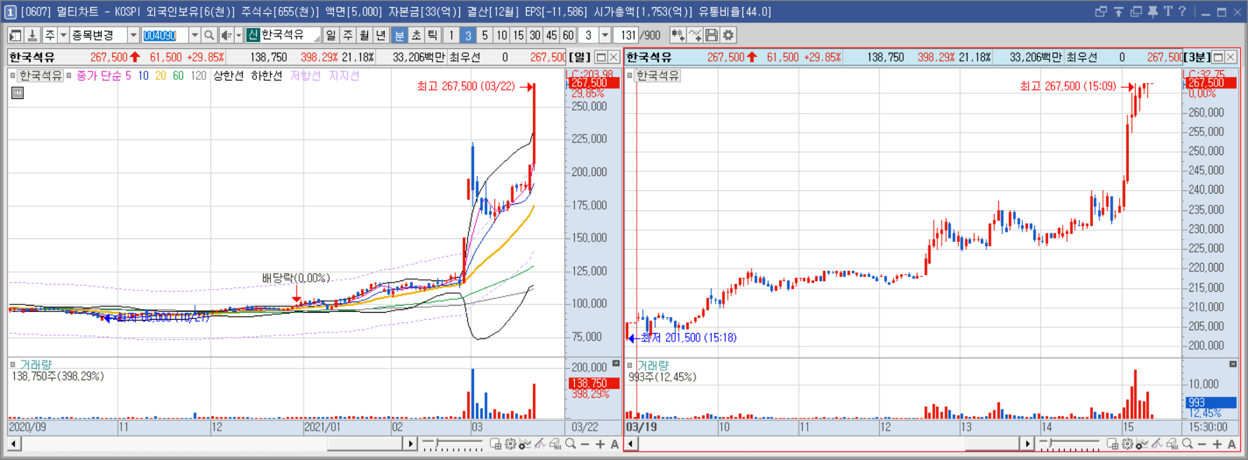Viewport: 1248px width, 460px height.
Task: Select the 60 minute interval button
Action: [569, 35]
